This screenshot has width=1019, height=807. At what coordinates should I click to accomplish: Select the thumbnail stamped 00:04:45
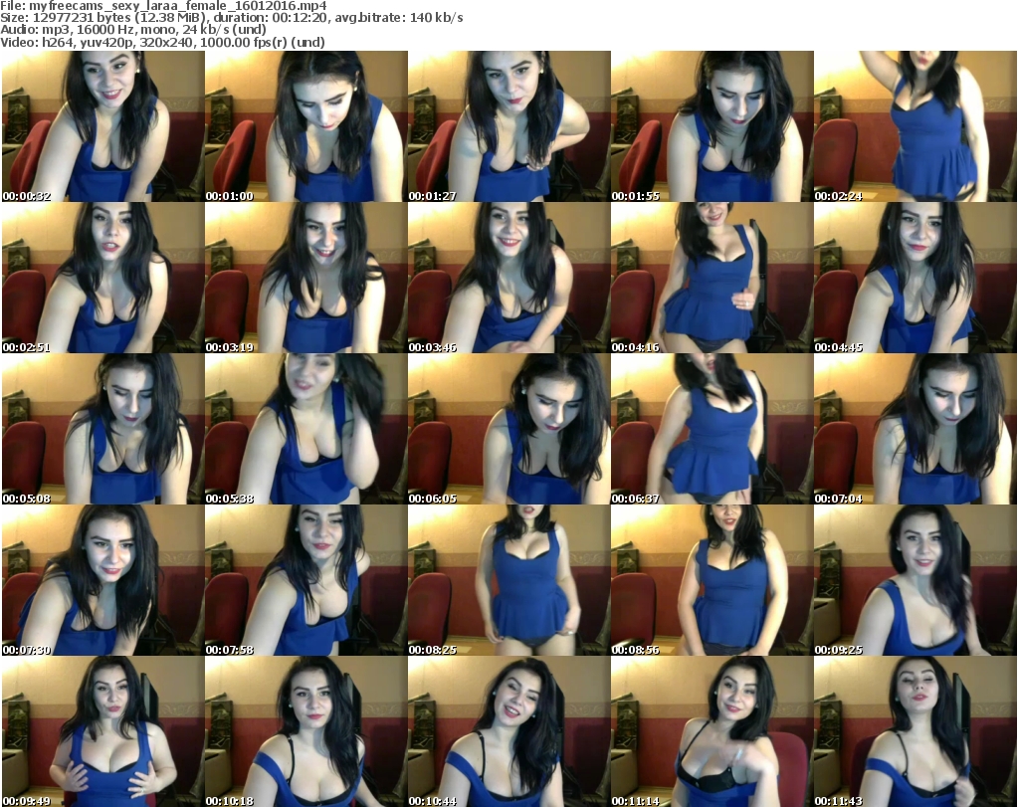point(916,278)
